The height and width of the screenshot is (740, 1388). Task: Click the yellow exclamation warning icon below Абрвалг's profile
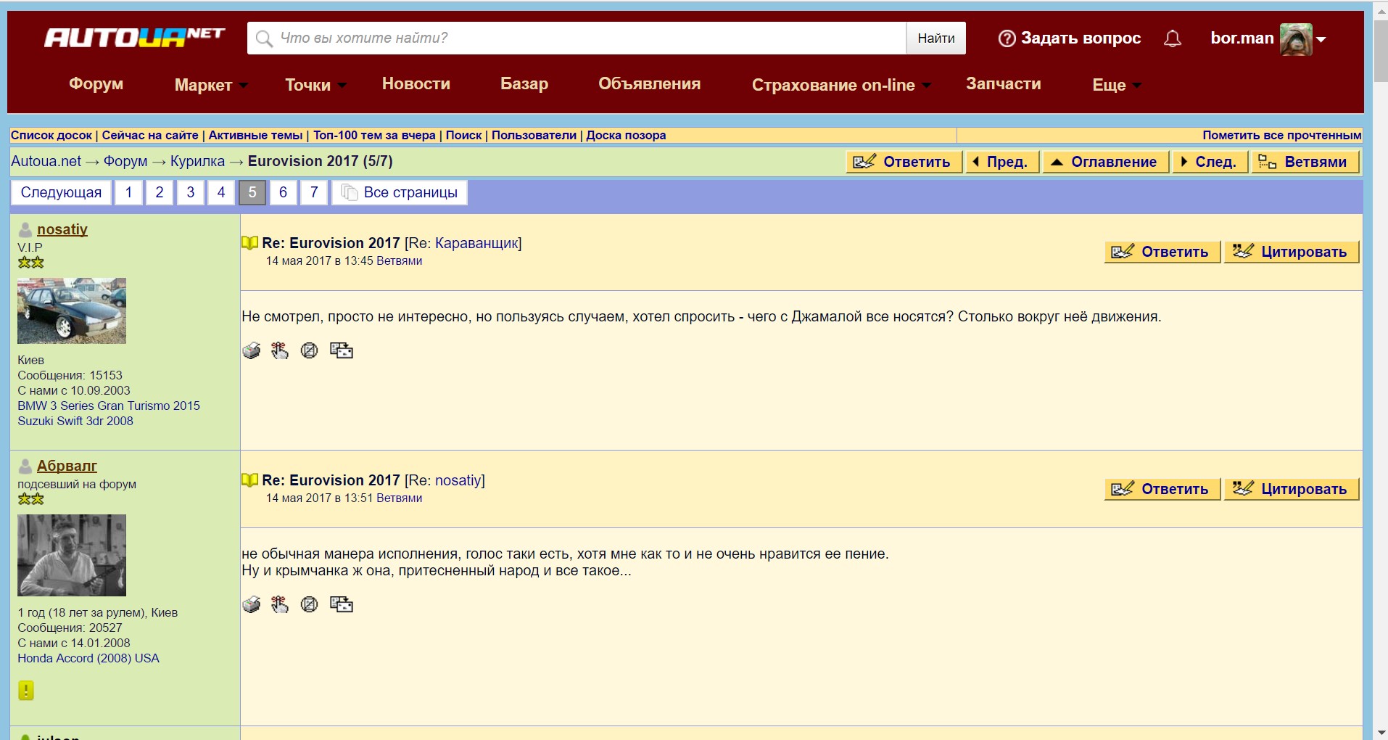pos(26,691)
